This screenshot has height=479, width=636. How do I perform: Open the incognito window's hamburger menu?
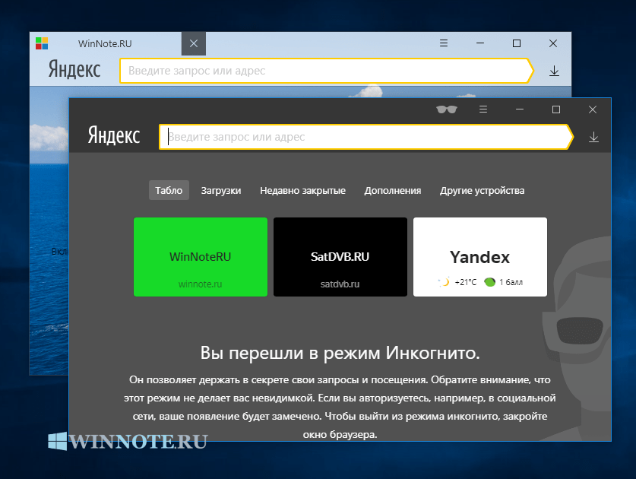coord(483,109)
